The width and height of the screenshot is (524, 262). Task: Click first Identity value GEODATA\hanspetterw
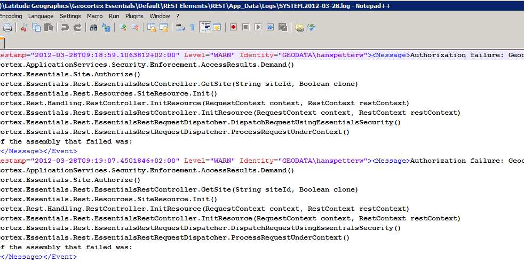[323, 55]
